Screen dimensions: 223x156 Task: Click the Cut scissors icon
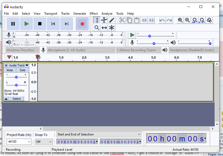pyautogui.click(x=122, y=20)
